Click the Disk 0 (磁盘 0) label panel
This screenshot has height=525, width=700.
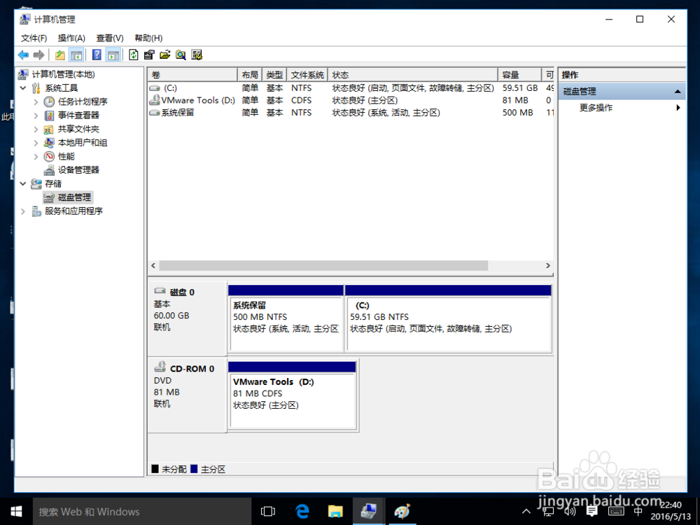click(187, 318)
